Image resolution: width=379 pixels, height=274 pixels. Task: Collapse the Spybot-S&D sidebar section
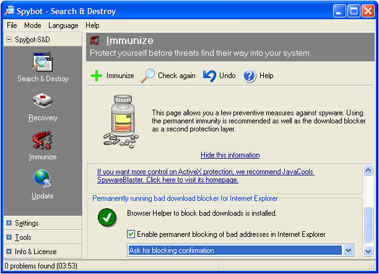point(9,39)
